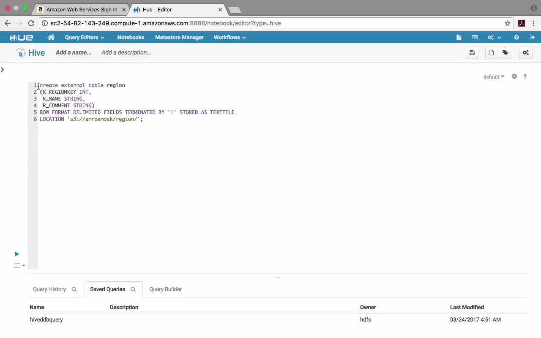Image resolution: width=541 pixels, height=338 pixels.
Task: Open the documents icon in the blue navbar
Action: point(459,38)
